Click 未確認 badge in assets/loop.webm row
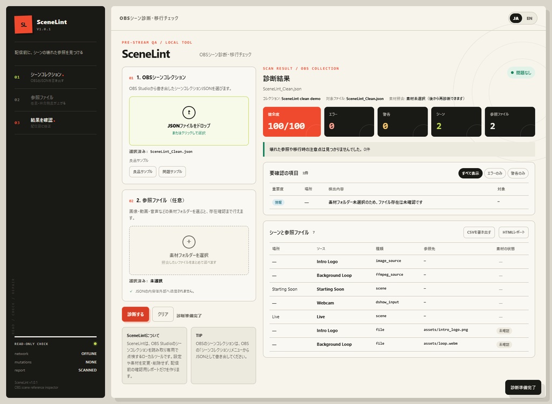552x404 pixels. tap(504, 345)
